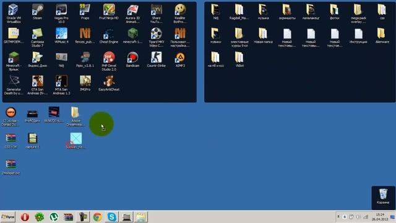Select the Ndj shortcut in the left fence
Image resolution: width=396 pixels, height=223 pixels.
61,58
